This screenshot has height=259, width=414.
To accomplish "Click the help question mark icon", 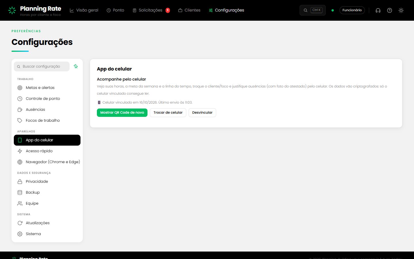I will click(x=390, y=10).
